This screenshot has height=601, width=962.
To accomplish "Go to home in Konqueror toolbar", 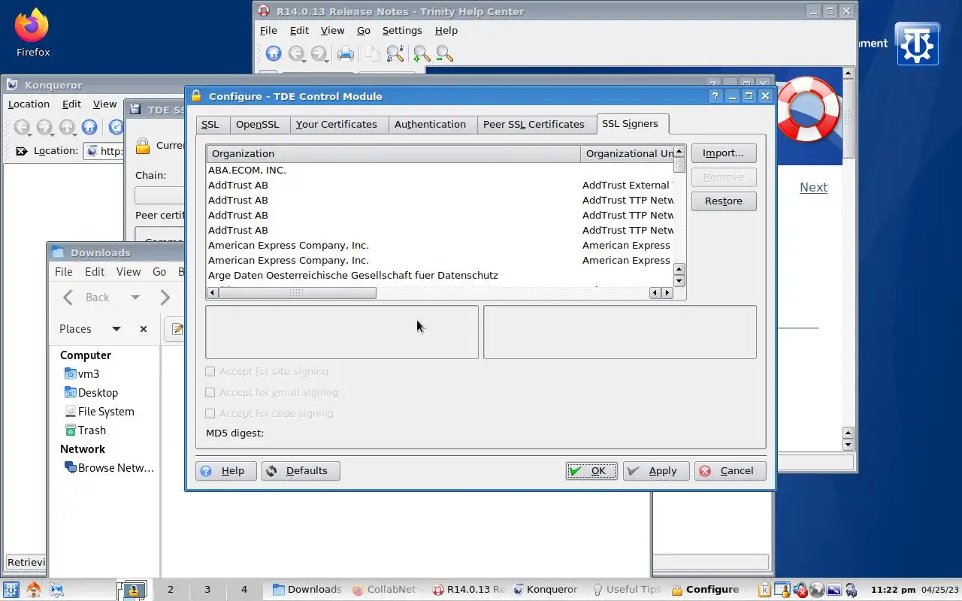I will click(89, 128).
